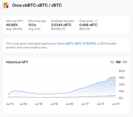Click the Avg: 8.3x text
Image resolution: width=133 pixels, height=117 pixels.
point(34,29)
